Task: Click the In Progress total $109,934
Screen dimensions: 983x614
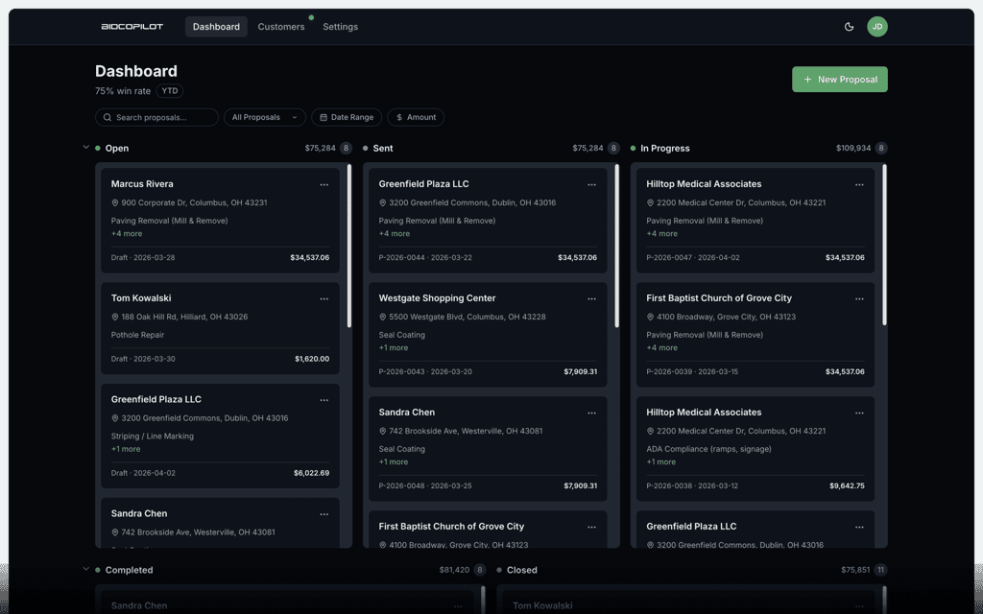Action: 853,148
